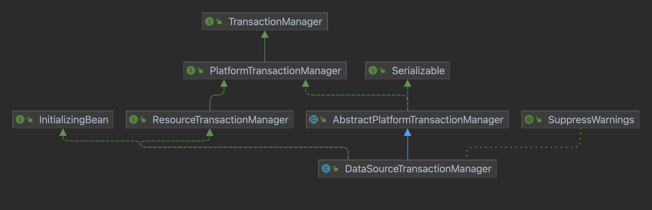Viewport: 652px width, 210px height.
Task: Select the Serializable node label
Action: click(x=418, y=71)
